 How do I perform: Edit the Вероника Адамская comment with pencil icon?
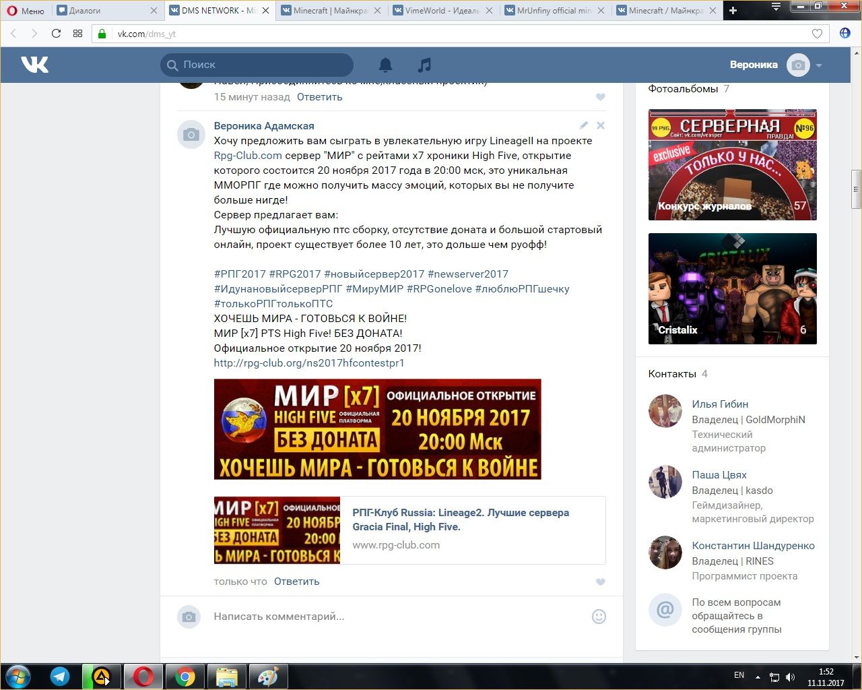(x=584, y=125)
